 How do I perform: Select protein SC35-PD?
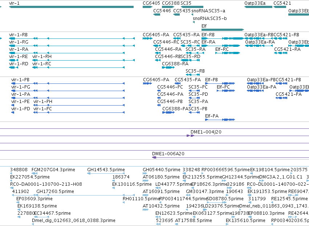tap(194, 98)
